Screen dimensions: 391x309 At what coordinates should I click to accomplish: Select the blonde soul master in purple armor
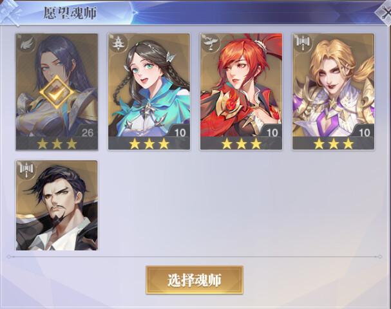point(334,85)
